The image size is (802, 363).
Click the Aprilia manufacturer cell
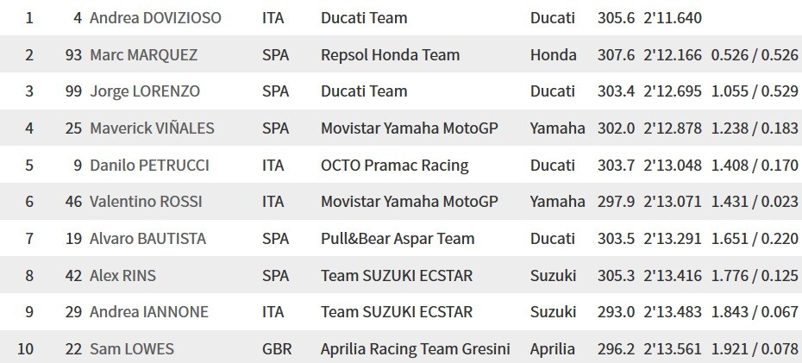click(553, 349)
